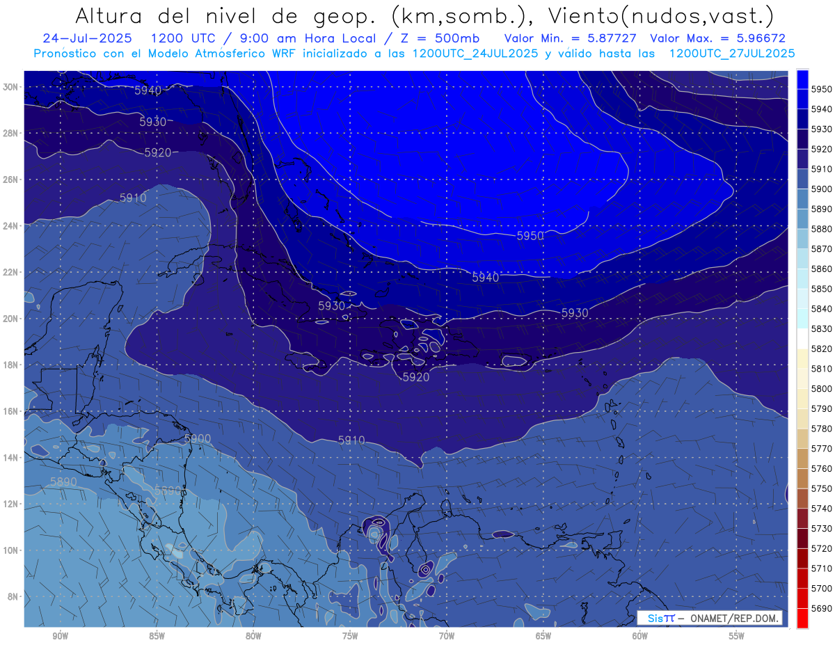
Task: Click the pale yellow colorbar swatch below 5820
Action: [802, 358]
